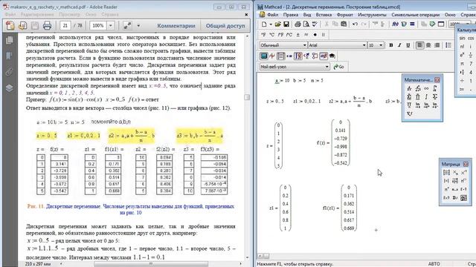Click the derivative operator in Математические palette
Viewport: 476px width, 267px height.
pos(409,88)
